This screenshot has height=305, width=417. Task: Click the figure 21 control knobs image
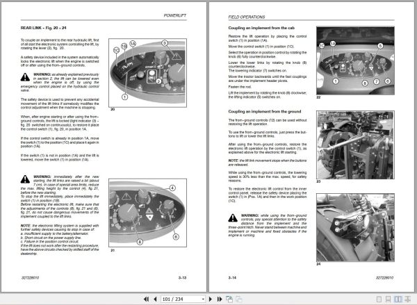click(x=147, y=213)
